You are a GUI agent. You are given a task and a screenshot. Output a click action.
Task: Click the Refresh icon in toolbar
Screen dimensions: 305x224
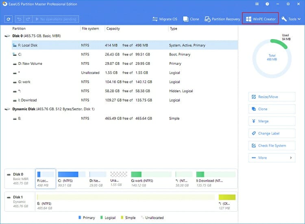coord(8,19)
